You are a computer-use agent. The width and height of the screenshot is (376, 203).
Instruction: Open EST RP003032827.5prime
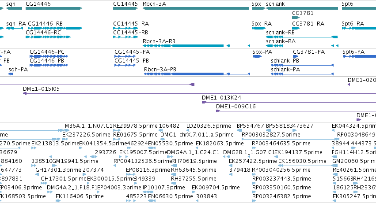[271, 135]
